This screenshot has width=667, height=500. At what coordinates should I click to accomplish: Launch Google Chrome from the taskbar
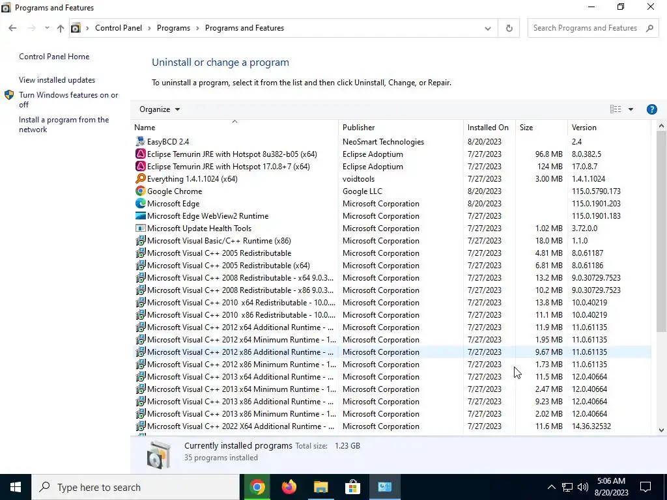pos(257,487)
